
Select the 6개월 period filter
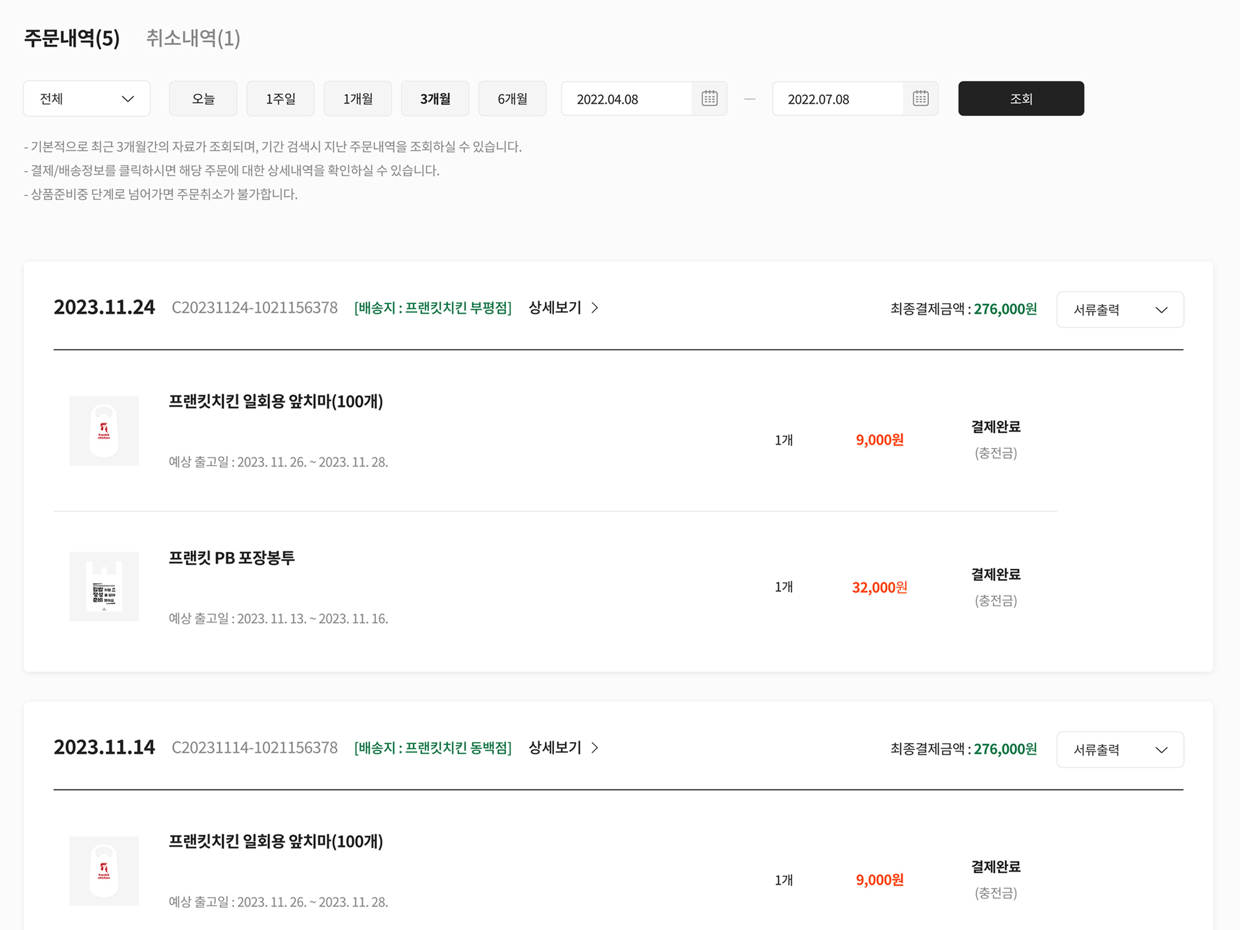click(x=512, y=99)
